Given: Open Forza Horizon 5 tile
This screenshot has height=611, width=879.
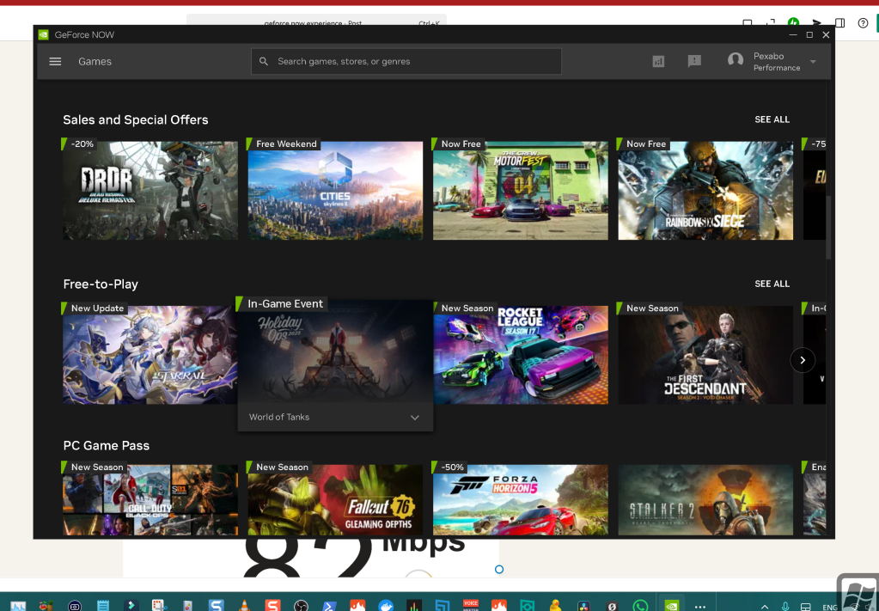Looking at the screenshot, I should tap(520, 499).
